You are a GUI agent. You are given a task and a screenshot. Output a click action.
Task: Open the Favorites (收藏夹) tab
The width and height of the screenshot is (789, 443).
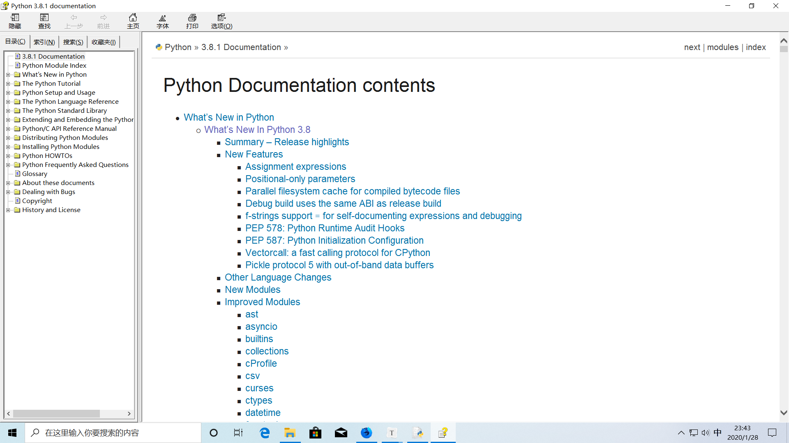(x=104, y=42)
